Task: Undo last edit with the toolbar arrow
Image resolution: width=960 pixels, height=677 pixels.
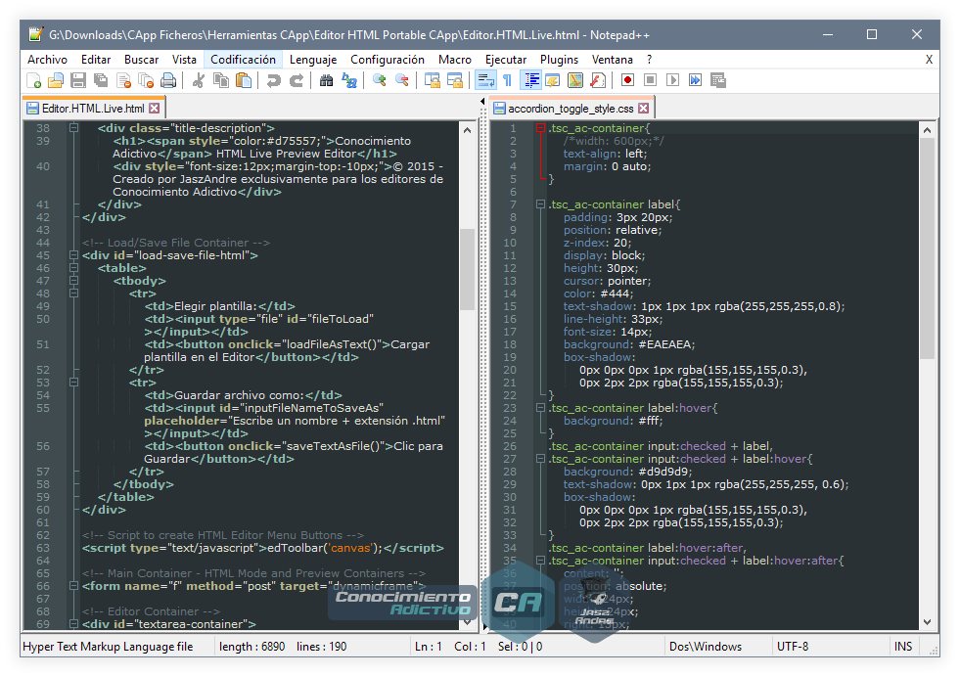Action: pyautogui.click(x=274, y=79)
